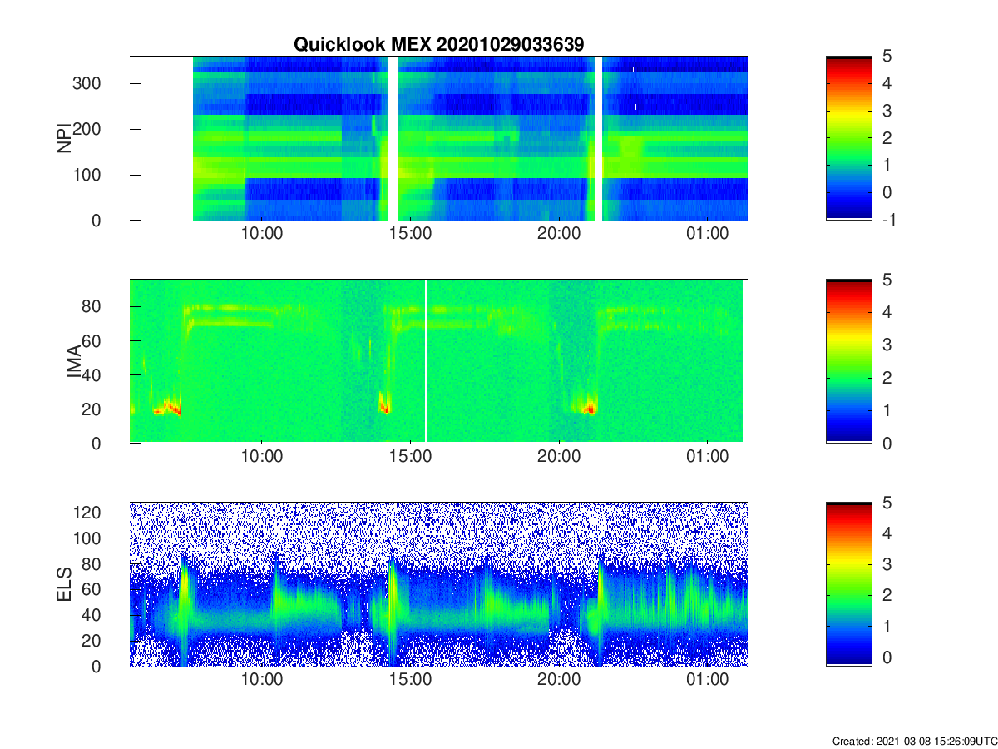Select the IMA y-axis label
The height and width of the screenshot is (749, 998).
[x=74, y=362]
